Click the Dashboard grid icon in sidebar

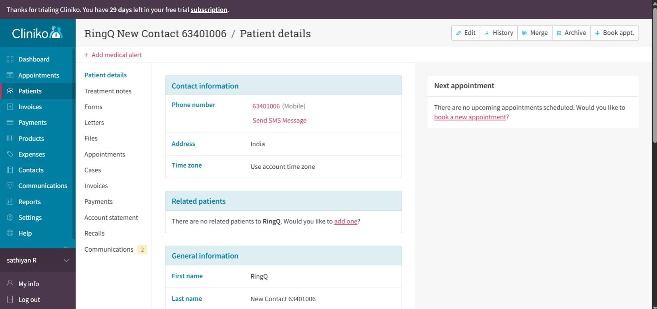[10, 59]
